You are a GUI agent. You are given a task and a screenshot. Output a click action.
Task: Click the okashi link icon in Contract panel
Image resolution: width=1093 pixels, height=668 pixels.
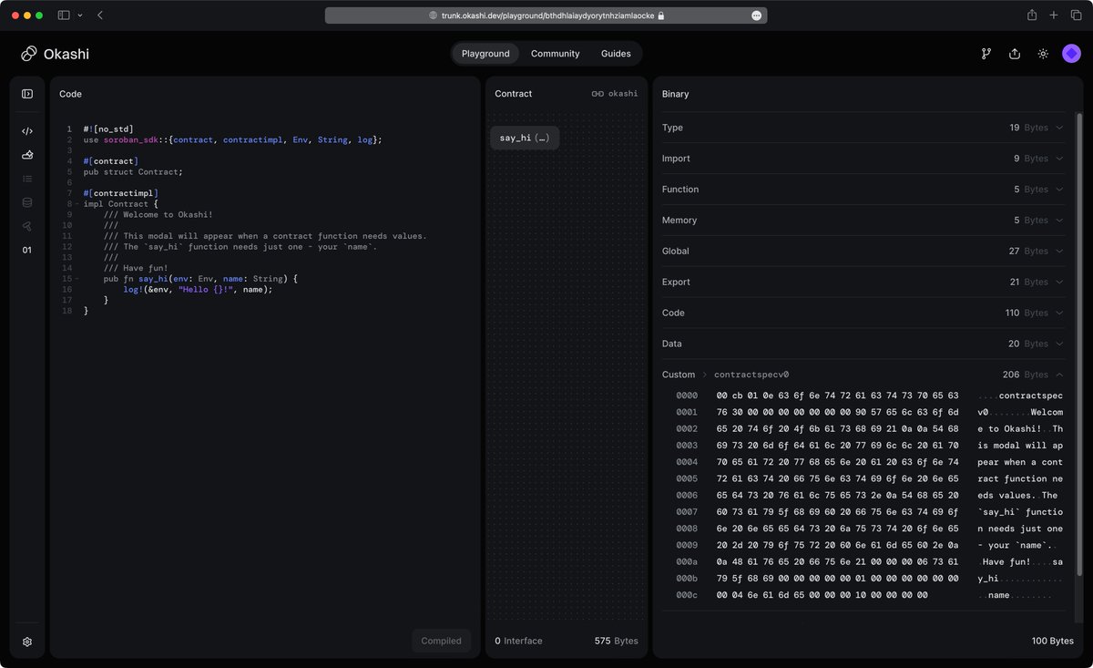point(598,94)
